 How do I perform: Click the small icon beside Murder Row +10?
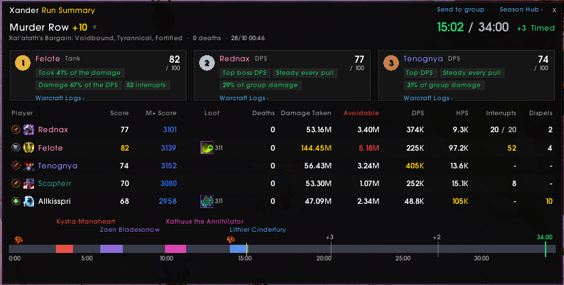[x=95, y=27]
